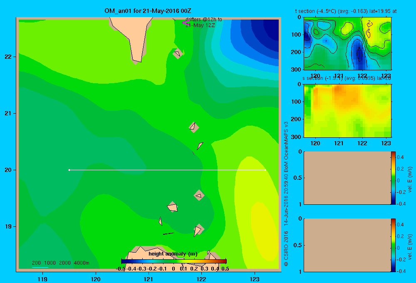Click the island between latitudes 20.5 and 21
This screenshot has height=283, width=416.
coord(194,127)
